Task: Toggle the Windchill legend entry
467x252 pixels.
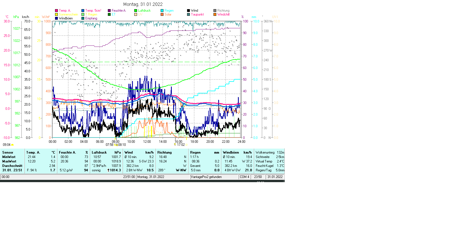Action: click(x=223, y=14)
